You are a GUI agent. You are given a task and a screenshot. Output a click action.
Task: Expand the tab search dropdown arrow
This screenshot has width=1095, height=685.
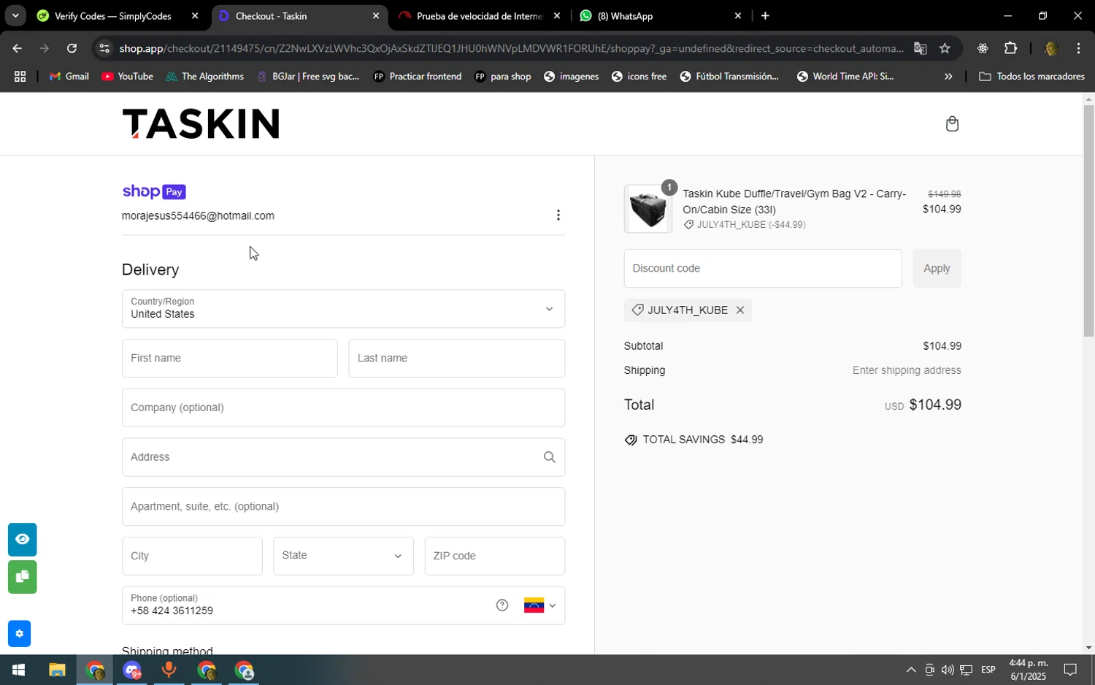(x=15, y=15)
